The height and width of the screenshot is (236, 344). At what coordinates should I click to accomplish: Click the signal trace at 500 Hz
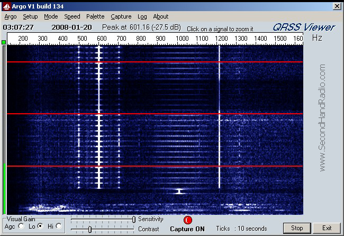[x=79, y=117]
